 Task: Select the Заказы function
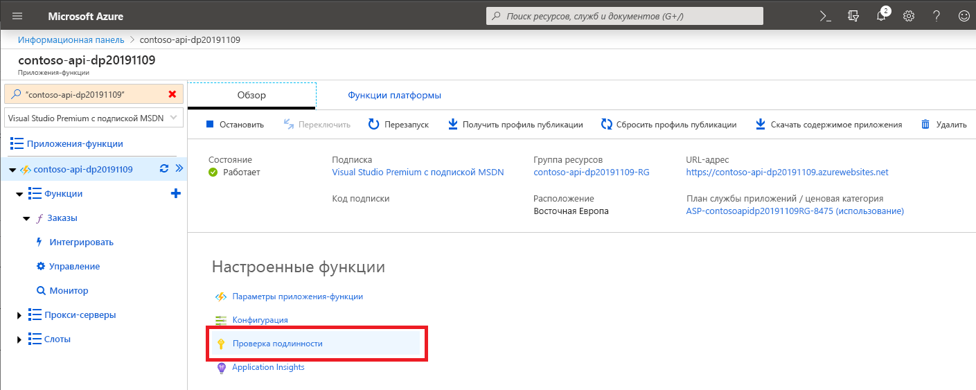[62, 218]
